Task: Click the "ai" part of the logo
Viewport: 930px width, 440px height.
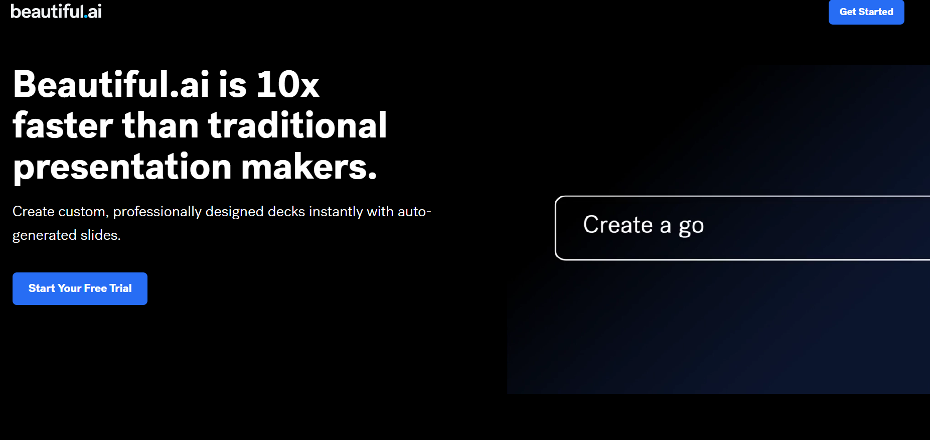Action: 95,11
